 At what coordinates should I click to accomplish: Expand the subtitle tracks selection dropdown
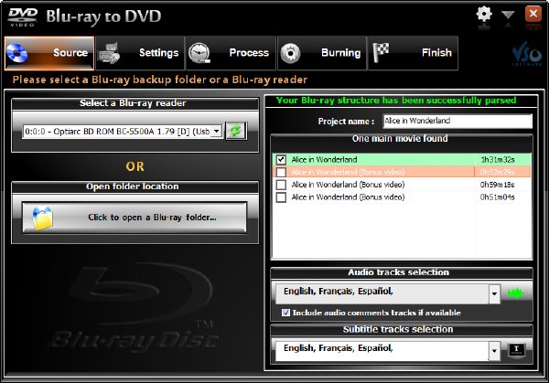(x=494, y=350)
